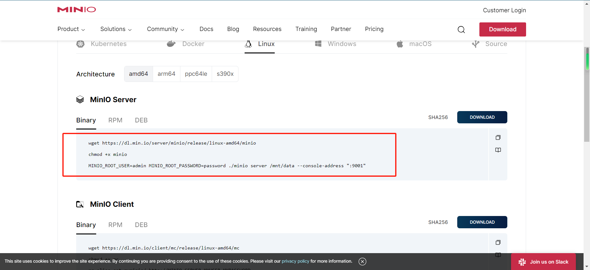590x270 pixels.
Task: Click the MinIO logo
Action: pyautogui.click(x=77, y=10)
